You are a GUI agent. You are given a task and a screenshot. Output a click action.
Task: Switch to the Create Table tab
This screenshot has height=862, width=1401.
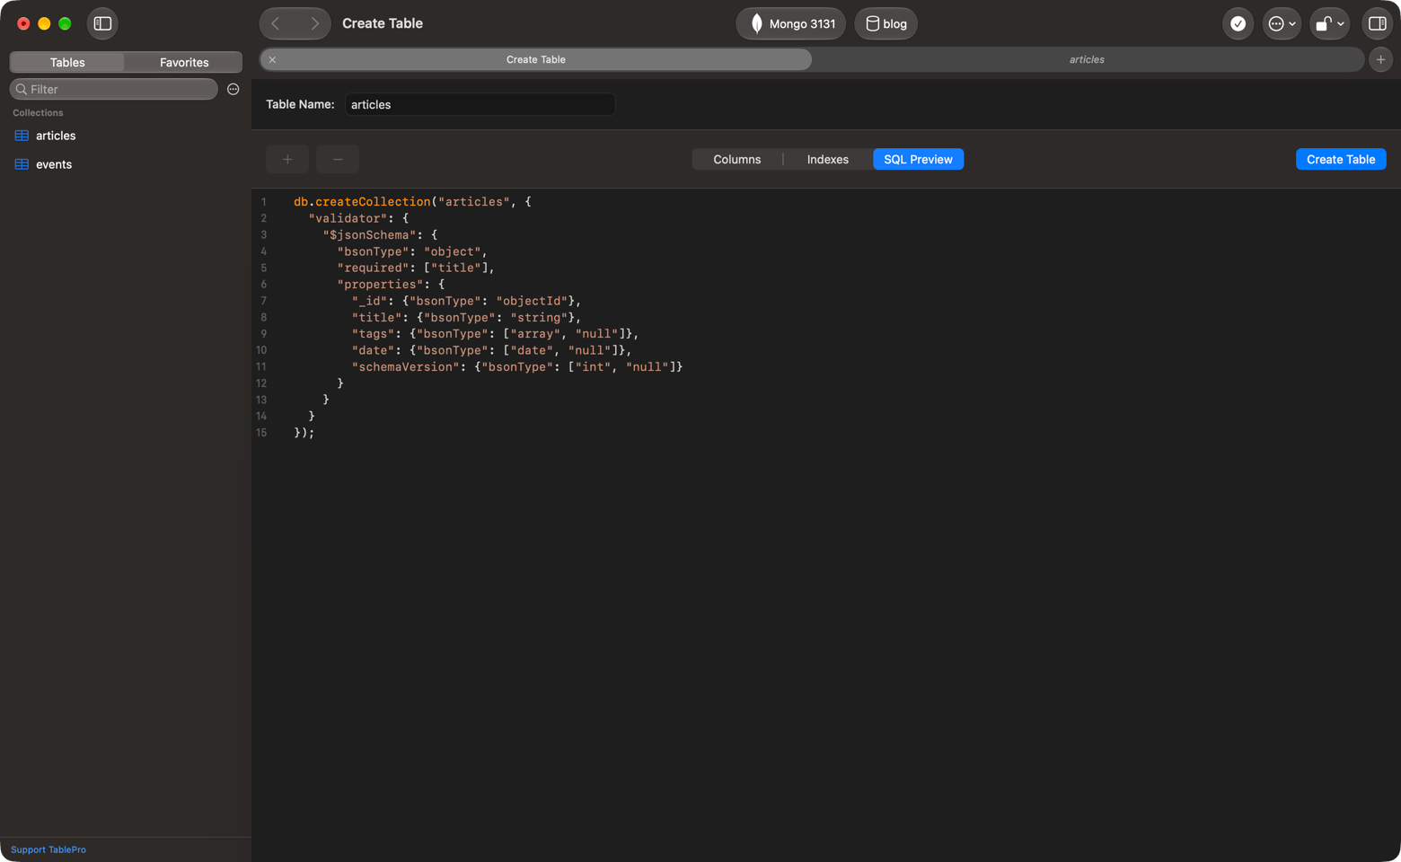[536, 59]
